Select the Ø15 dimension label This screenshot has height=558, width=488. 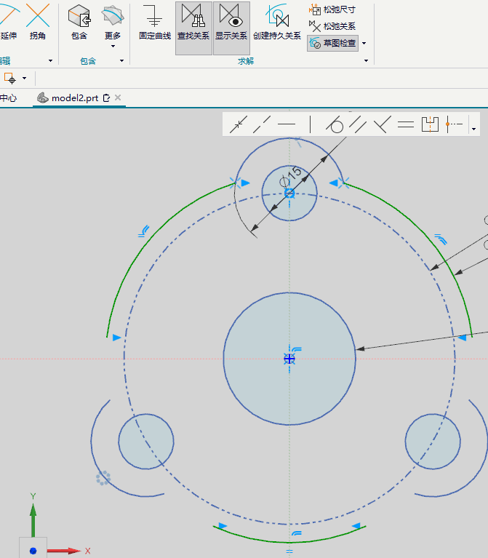[x=291, y=177]
